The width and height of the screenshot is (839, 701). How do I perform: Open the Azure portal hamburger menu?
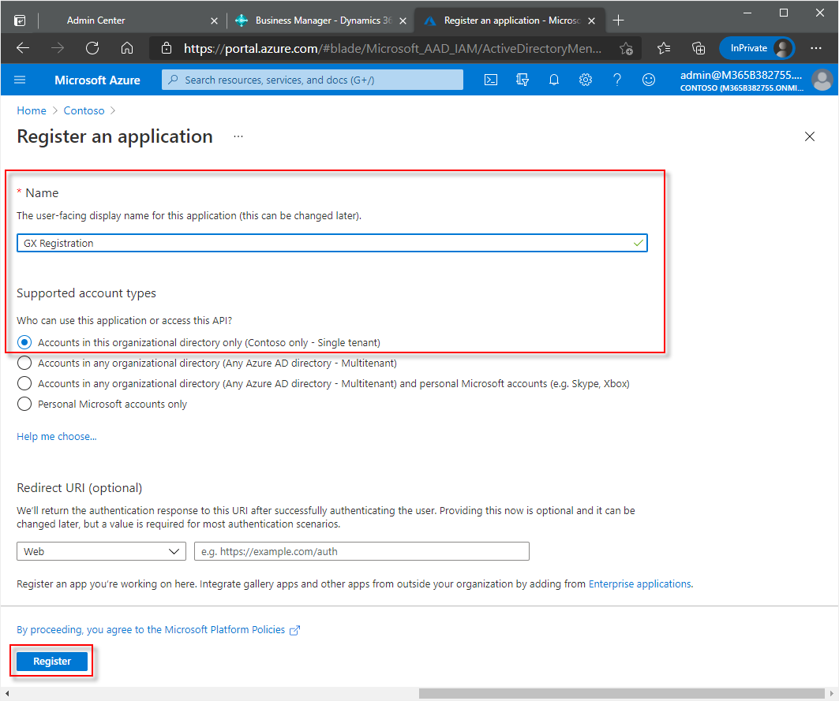pyautogui.click(x=21, y=80)
